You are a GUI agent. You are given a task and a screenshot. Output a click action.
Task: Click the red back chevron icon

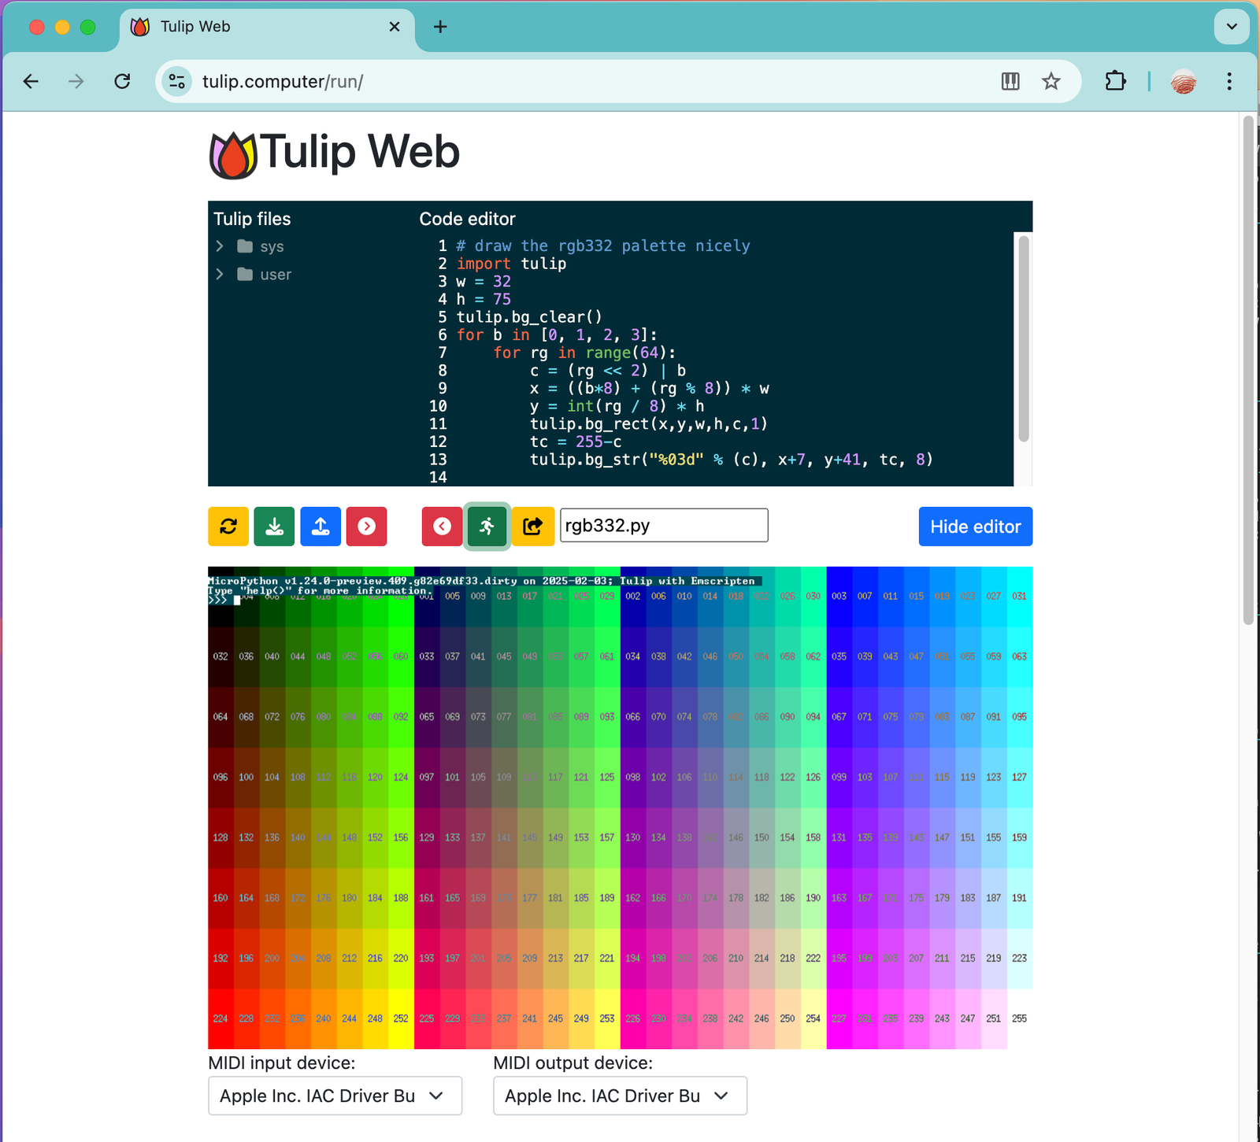441,527
